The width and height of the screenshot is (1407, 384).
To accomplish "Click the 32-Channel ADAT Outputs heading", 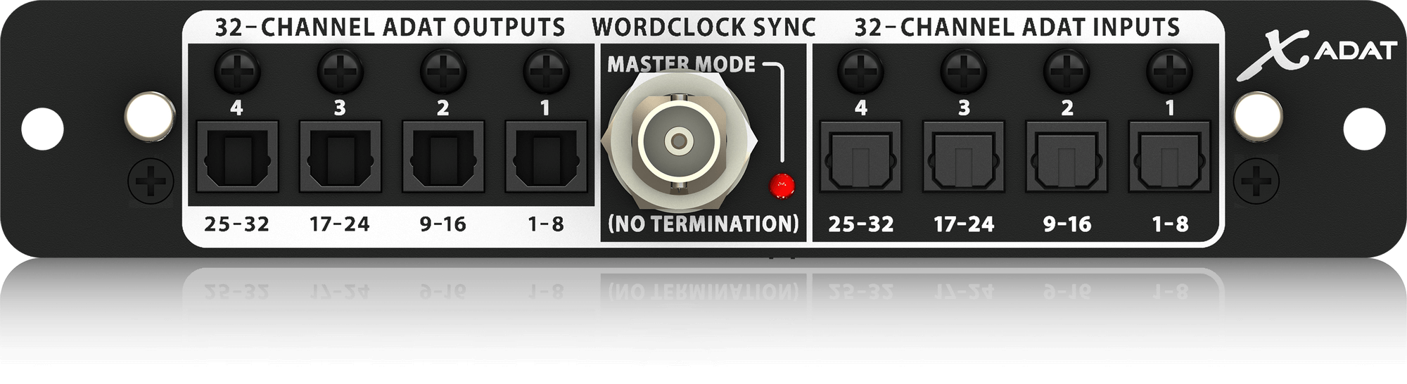I will 390,27.
